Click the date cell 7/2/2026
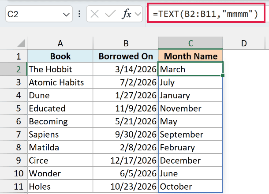 tap(126, 82)
